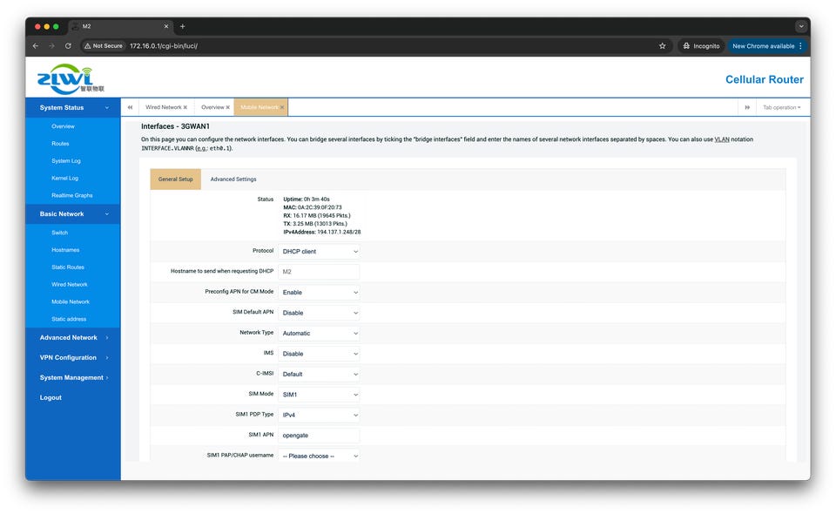Open Switch in the sidebar
The image size is (836, 514).
coord(60,233)
